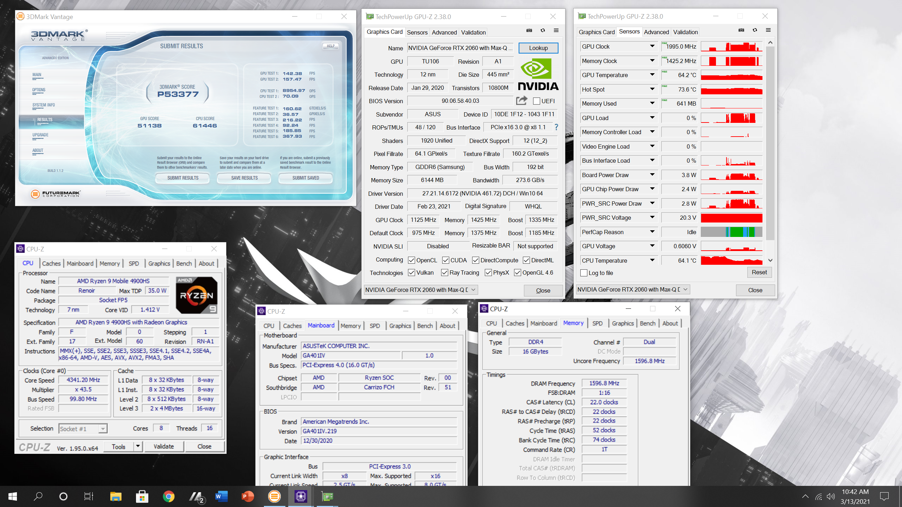Click the Futuremark logo in 3DMark Vantage
This screenshot has height=507, width=902.
click(x=56, y=194)
